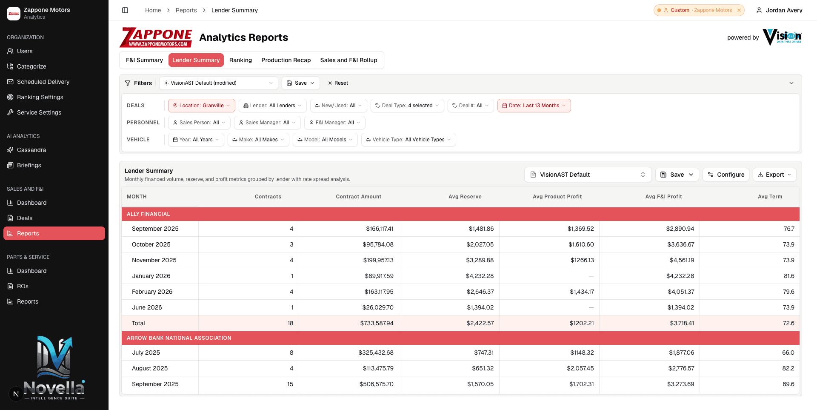This screenshot has height=410, width=817.
Task: Sort by the Avg Reserve column
Action: coord(465,197)
